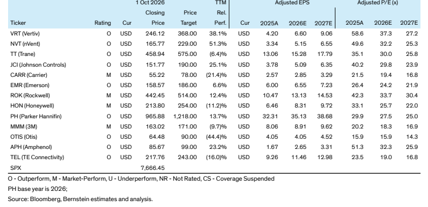Select ROK (Rockwell) rating M cell
This screenshot has width=428, height=207.
[x=109, y=96]
